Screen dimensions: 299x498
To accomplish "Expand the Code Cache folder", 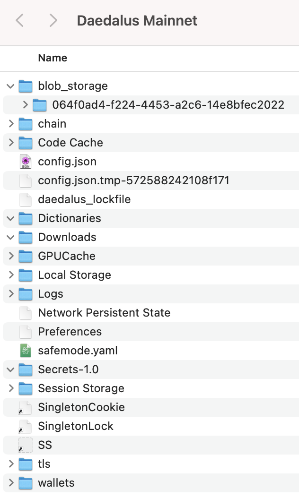I will (x=11, y=143).
